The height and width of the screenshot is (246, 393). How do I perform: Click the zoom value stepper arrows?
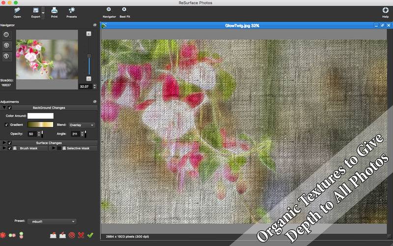(x=94, y=87)
